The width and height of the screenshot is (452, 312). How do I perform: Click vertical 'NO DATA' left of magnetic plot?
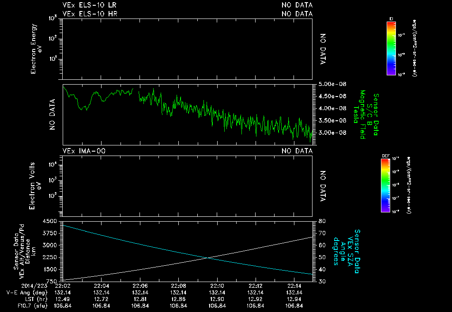coord(52,115)
